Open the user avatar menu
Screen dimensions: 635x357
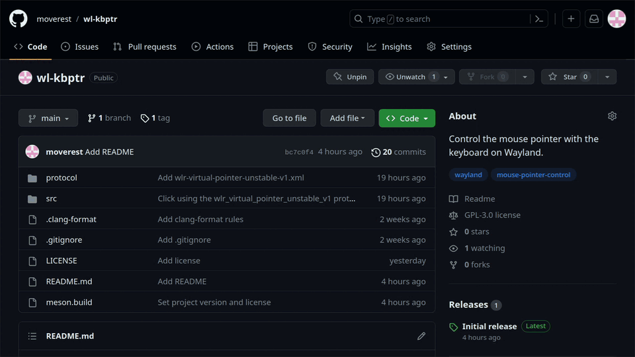(616, 19)
